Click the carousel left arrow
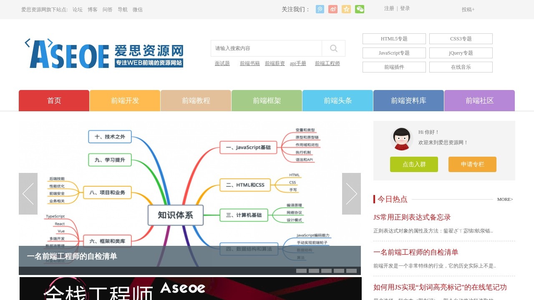This screenshot has height=300, width=534. [x=28, y=193]
